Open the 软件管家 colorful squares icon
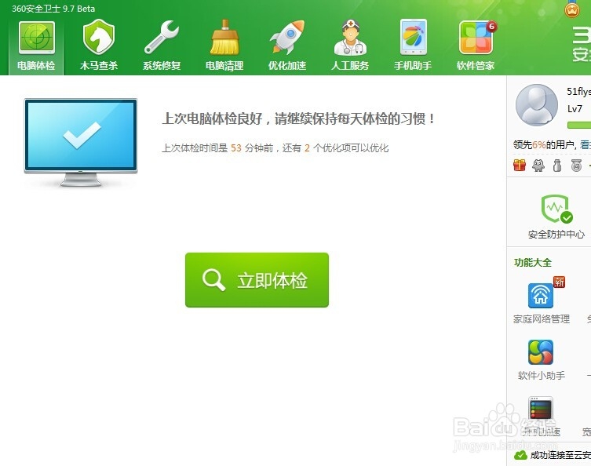The height and width of the screenshot is (466, 591). tap(476, 38)
